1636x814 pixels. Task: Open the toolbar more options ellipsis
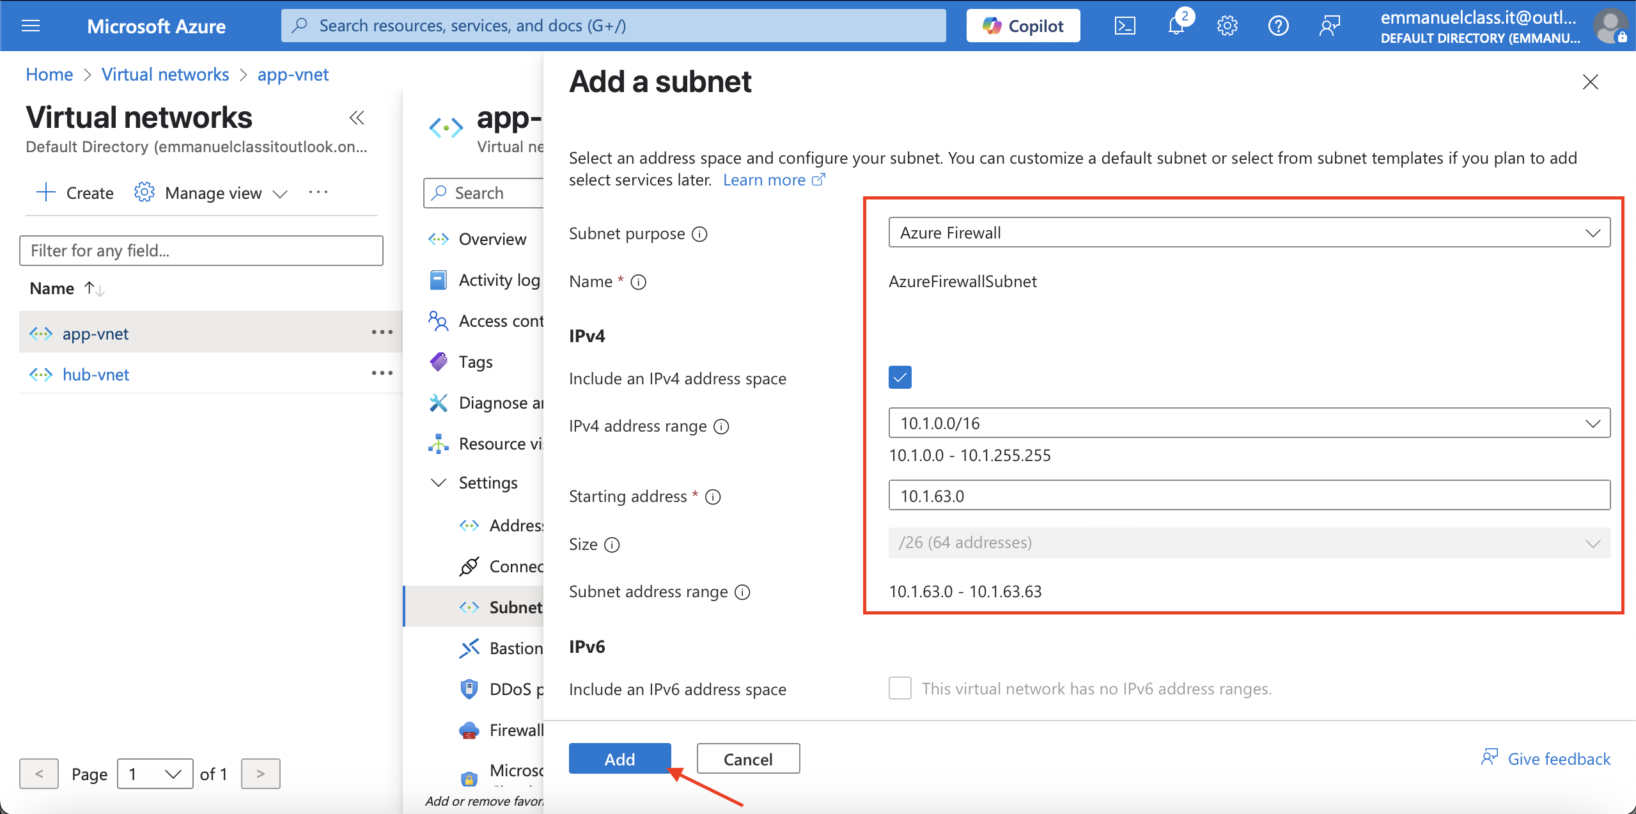tap(318, 192)
